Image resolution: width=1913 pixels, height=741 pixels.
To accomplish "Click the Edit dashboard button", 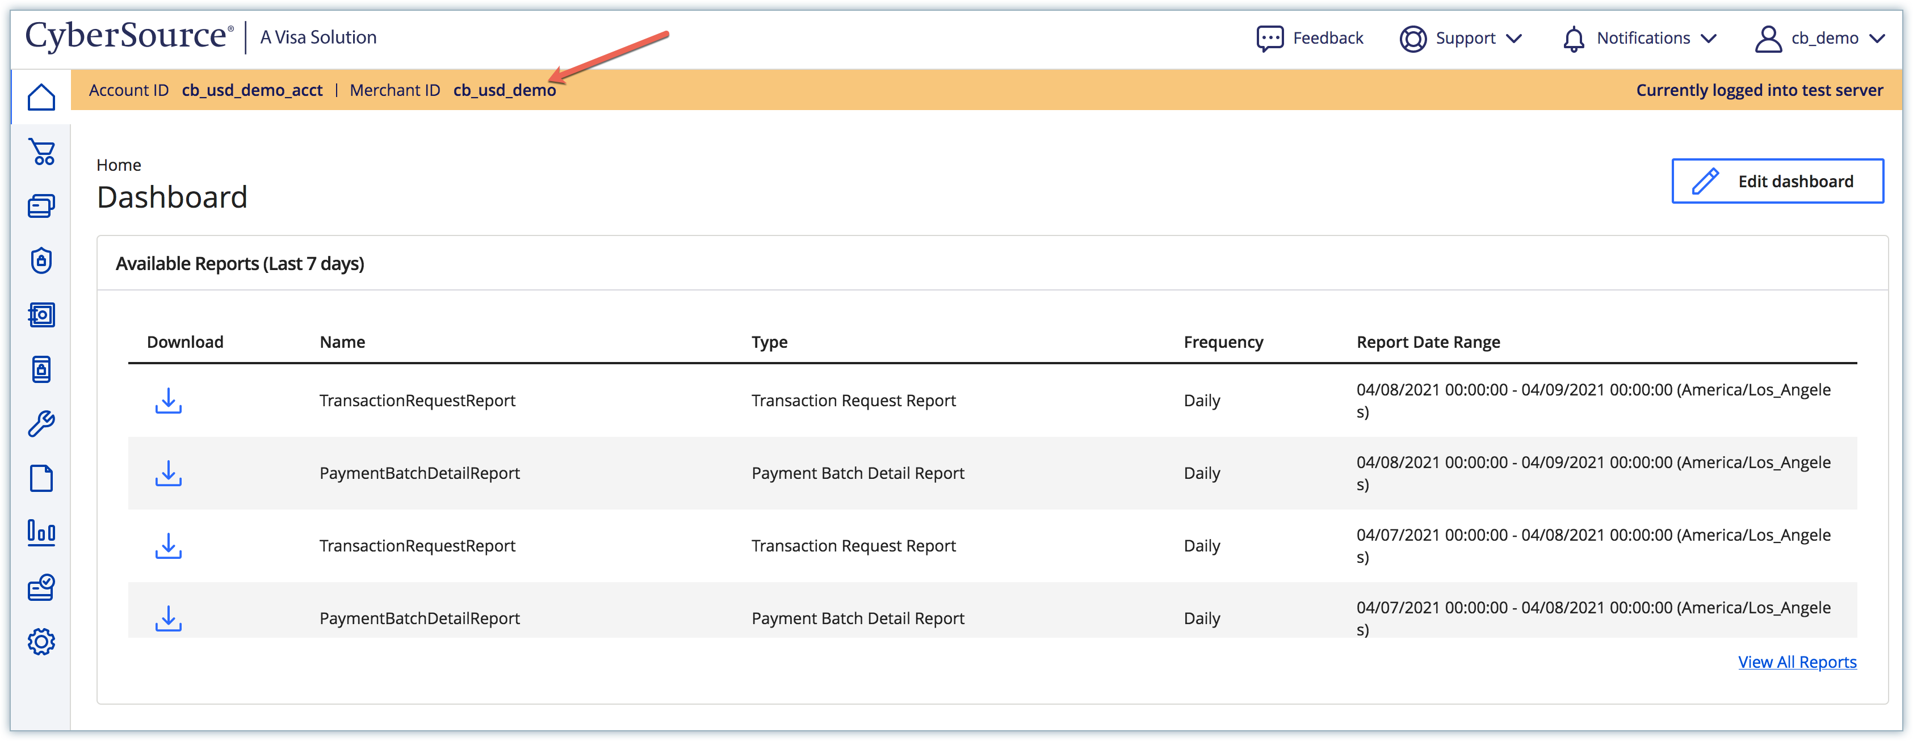I will [x=1777, y=181].
